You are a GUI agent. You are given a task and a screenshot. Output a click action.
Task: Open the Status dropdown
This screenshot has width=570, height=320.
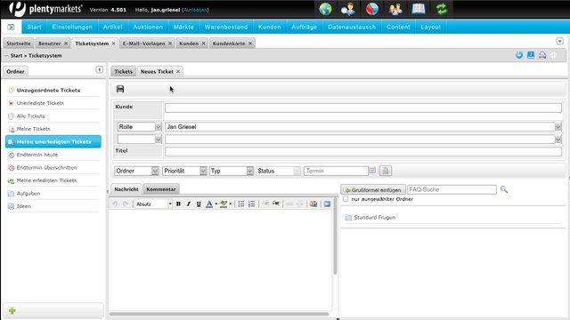point(279,171)
